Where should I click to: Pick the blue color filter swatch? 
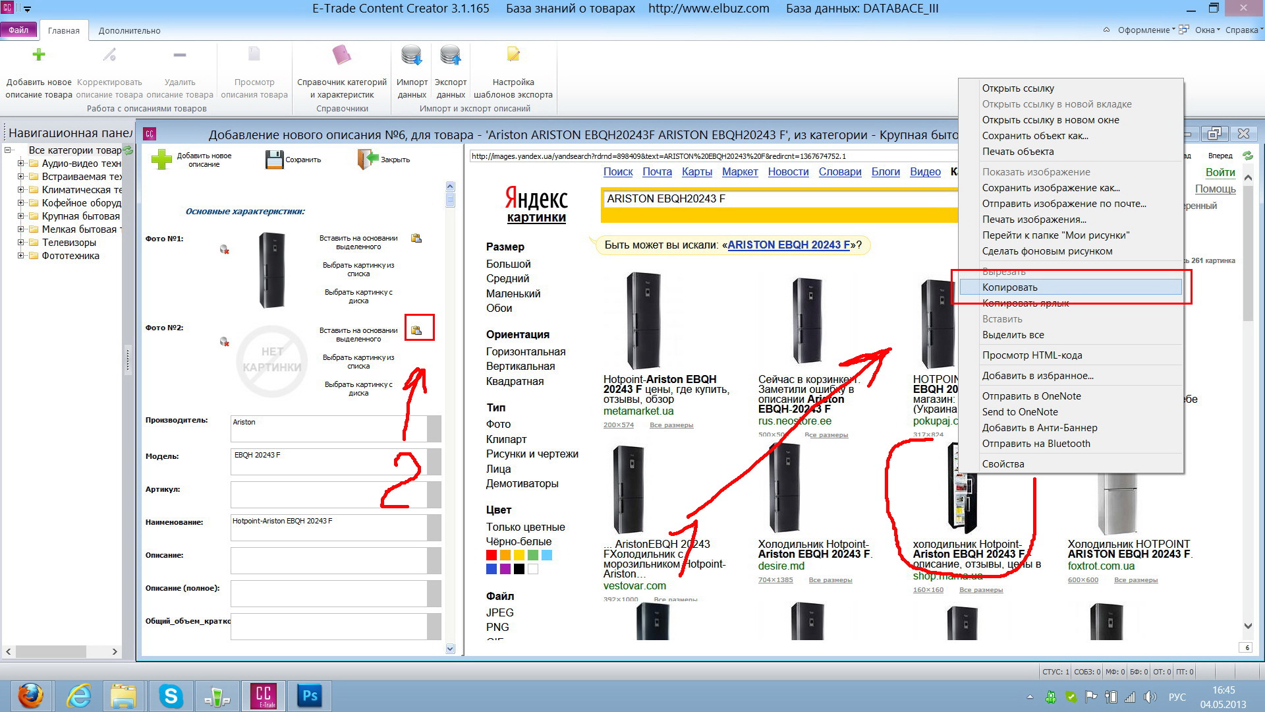click(x=492, y=569)
